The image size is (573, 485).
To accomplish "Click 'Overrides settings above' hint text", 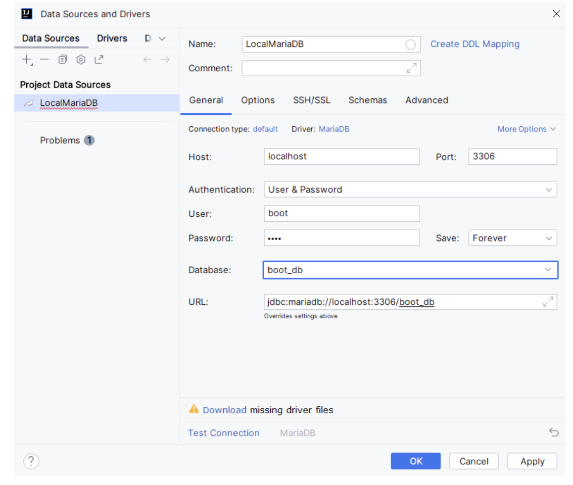I will coord(301,316).
